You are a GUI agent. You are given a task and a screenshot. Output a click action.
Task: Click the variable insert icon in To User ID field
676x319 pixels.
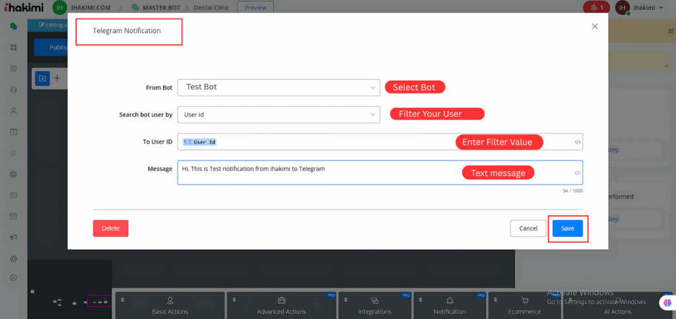[x=578, y=142]
